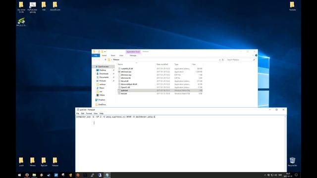Screen dimensions: 317x178
Task: Click the File tab in Explorer ribbon
Action: pos(96,55)
